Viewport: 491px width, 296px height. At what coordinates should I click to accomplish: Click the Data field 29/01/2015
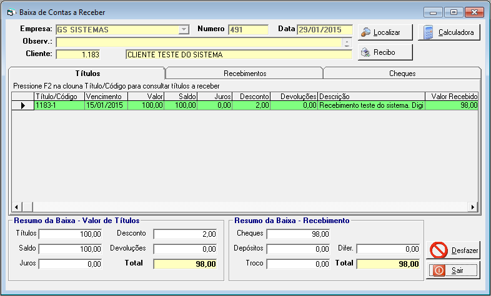tap(324, 30)
